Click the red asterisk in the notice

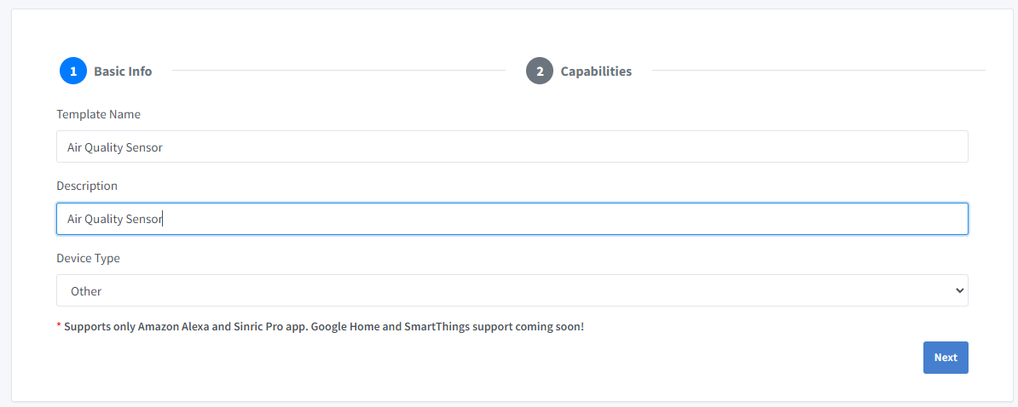[59, 326]
